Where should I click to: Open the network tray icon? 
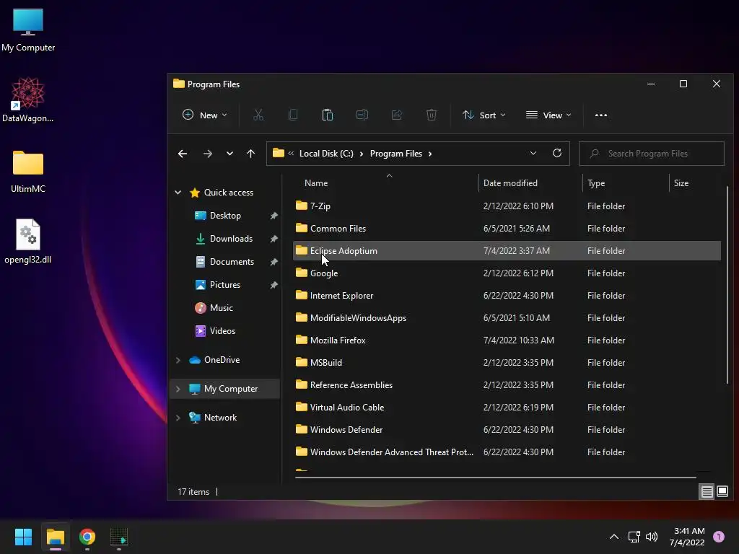pos(634,537)
